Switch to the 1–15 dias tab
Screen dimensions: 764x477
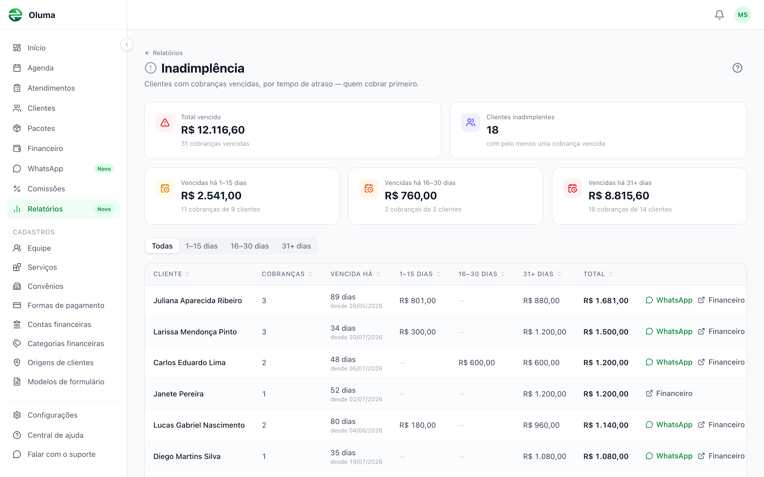(x=201, y=246)
